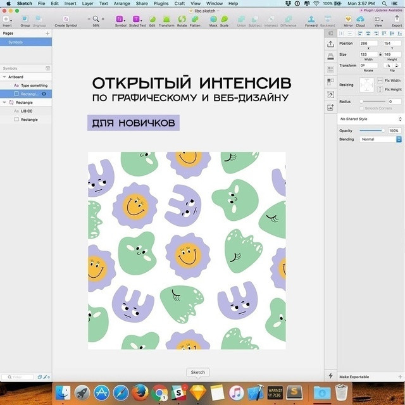Screen dimensions: 405x405
Task: Open the Mirror preview tool
Action: click(348, 20)
